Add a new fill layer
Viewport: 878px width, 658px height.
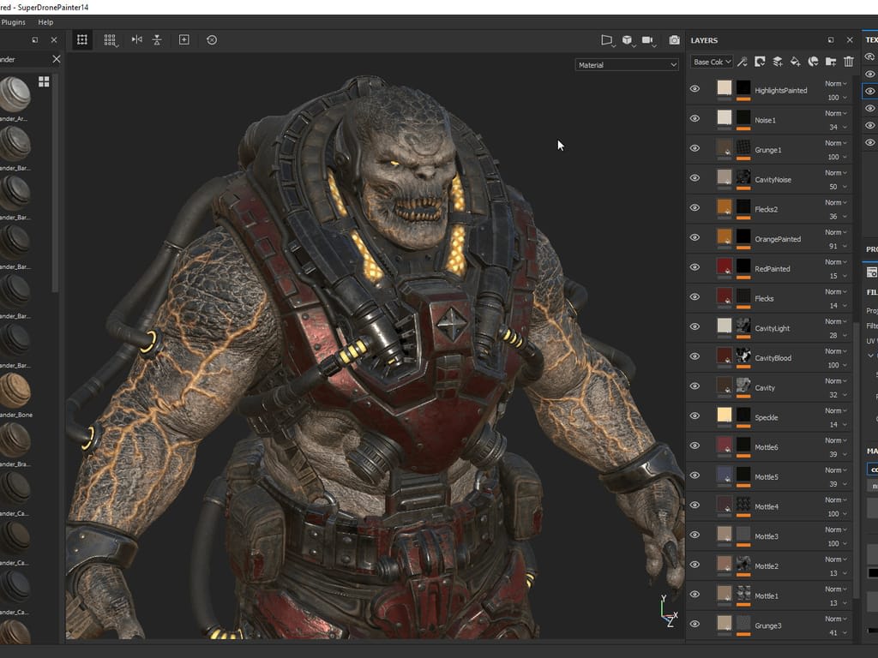click(x=796, y=62)
